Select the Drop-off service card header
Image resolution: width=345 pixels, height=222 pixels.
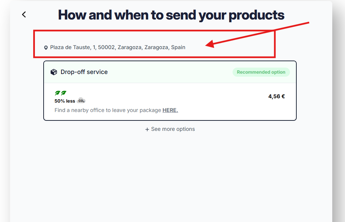(170, 72)
